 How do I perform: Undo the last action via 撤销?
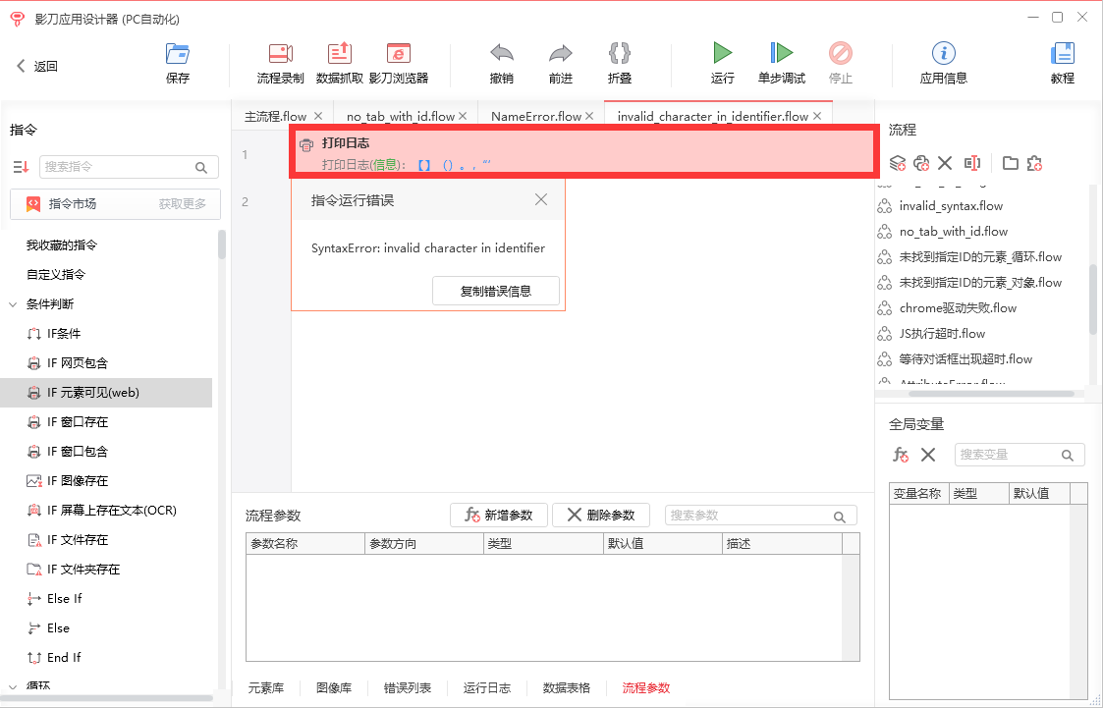click(501, 62)
